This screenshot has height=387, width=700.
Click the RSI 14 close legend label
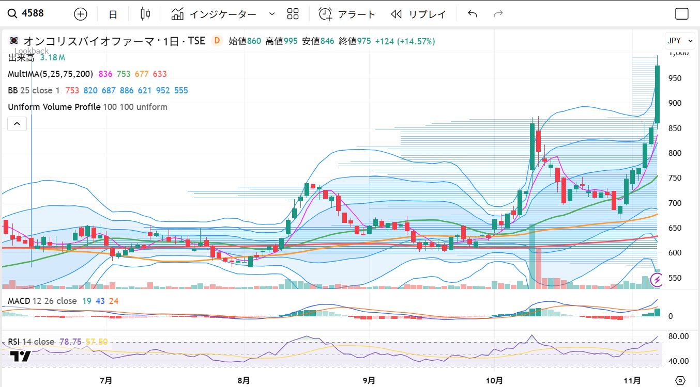point(31,342)
